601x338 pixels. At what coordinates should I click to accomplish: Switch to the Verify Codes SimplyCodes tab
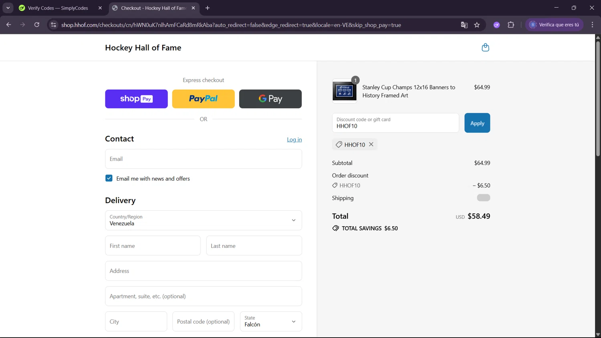click(58, 8)
